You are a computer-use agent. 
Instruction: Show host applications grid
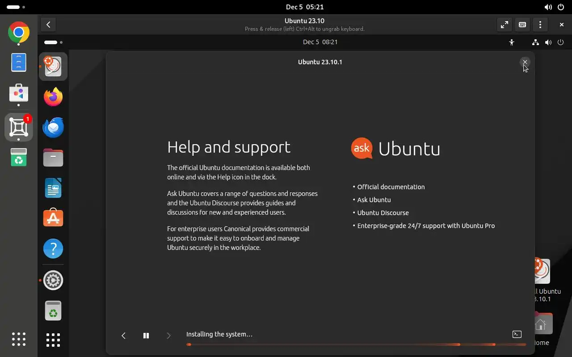[x=18, y=339]
